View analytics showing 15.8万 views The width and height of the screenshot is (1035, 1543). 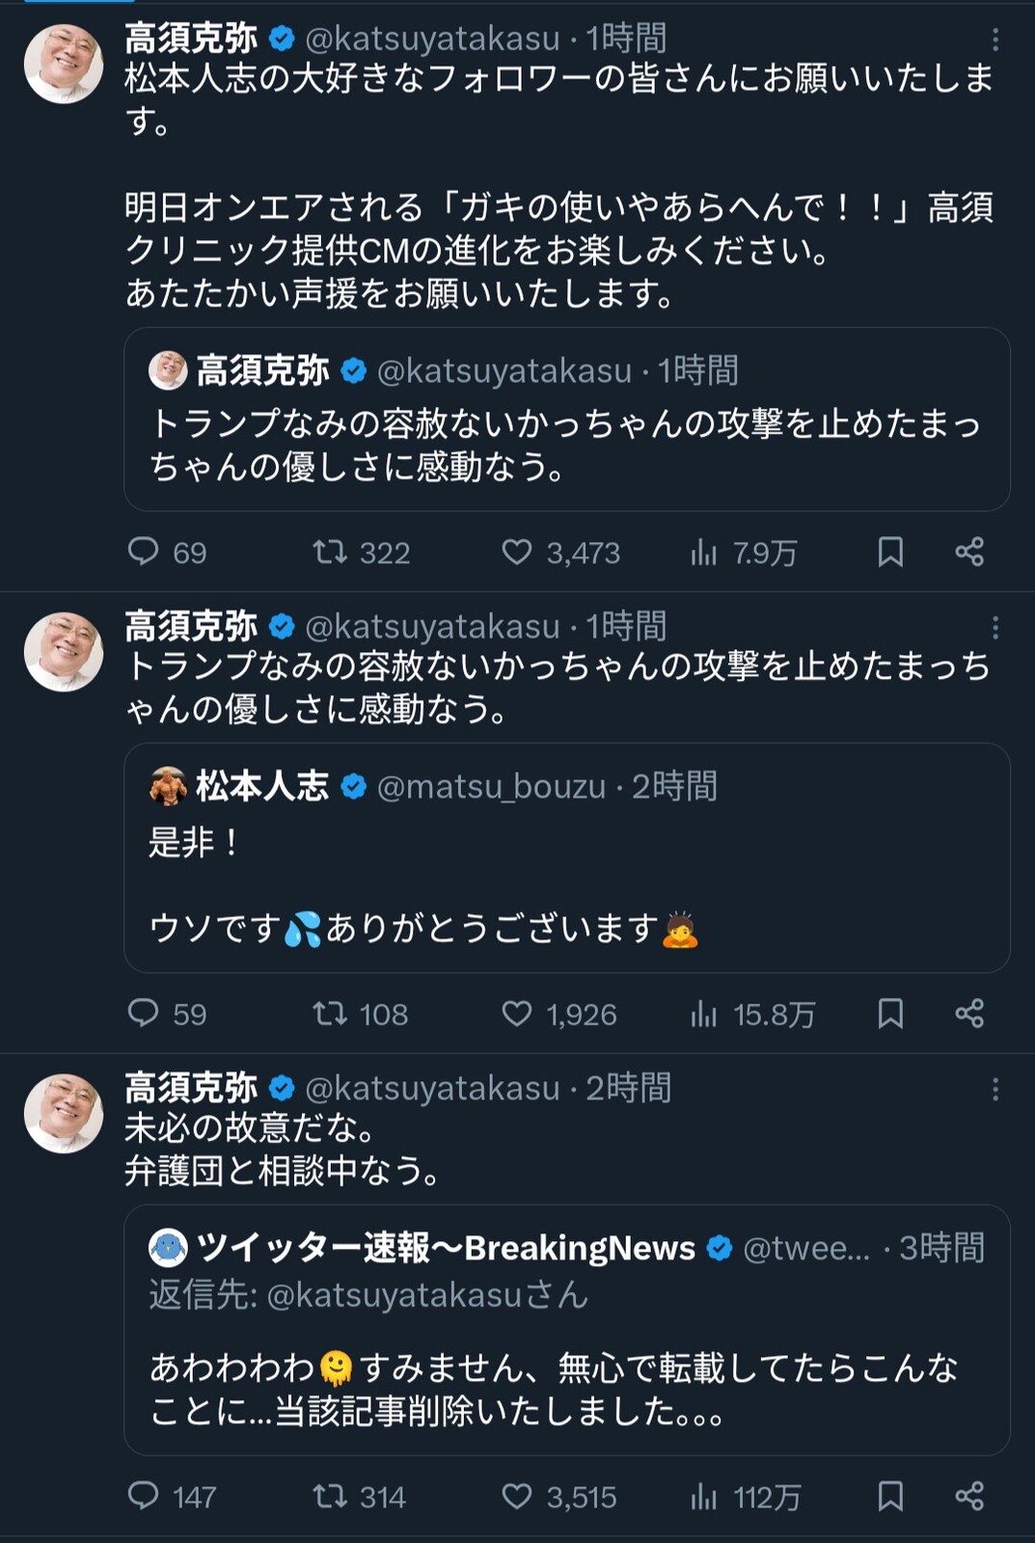(x=752, y=1014)
